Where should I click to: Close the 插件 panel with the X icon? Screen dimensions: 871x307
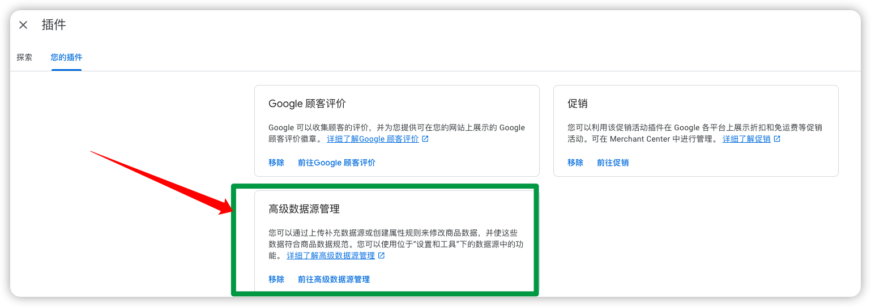23,25
